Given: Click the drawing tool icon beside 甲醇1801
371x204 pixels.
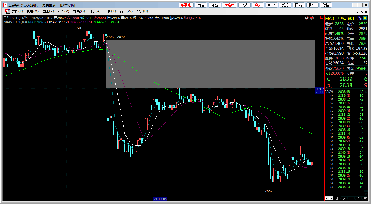Looking at the screenshot, I should tap(360, 18).
